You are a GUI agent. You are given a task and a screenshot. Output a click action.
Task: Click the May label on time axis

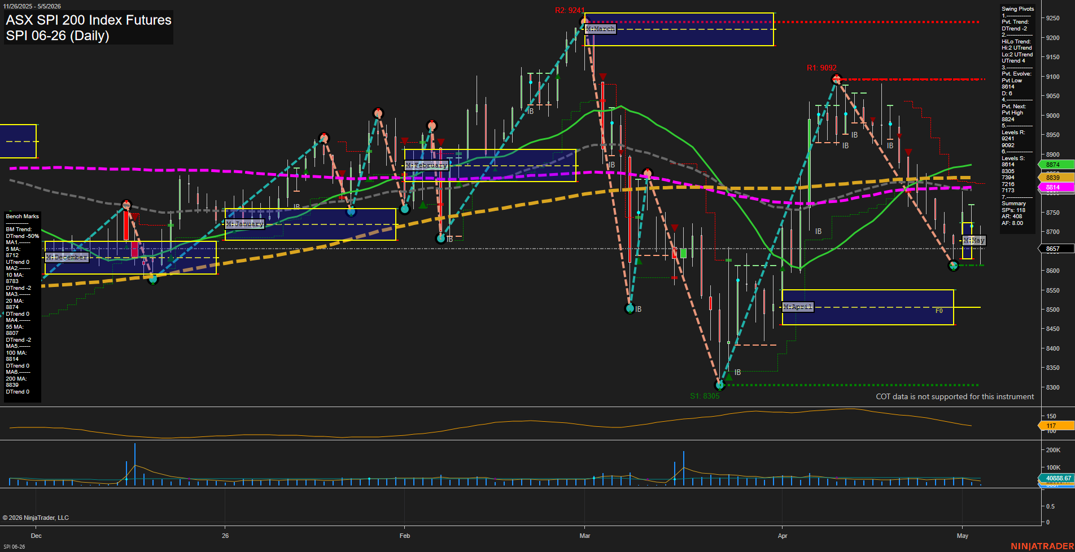click(963, 536)
